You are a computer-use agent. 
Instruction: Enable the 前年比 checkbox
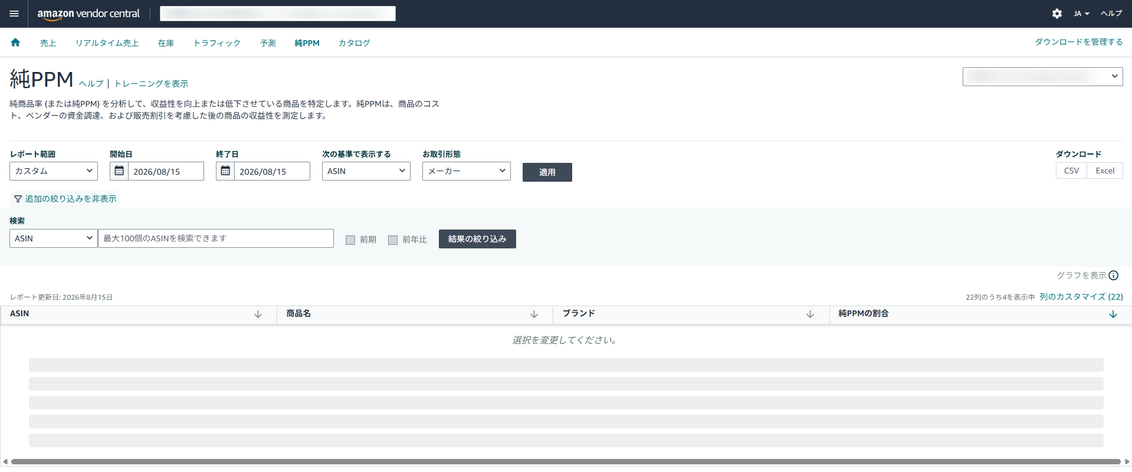(x=393, y=240)
